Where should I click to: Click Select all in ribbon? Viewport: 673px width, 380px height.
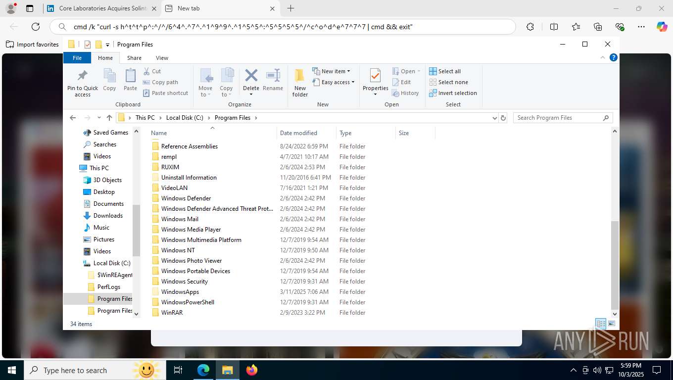[445, 71]
